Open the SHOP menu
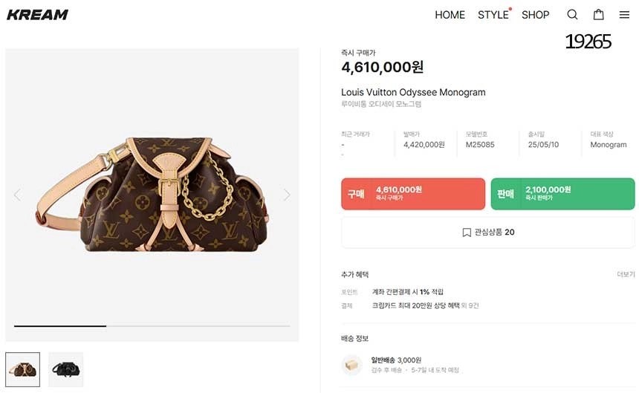The height and width of the screenshot is (393, 639). pos(535,15)
